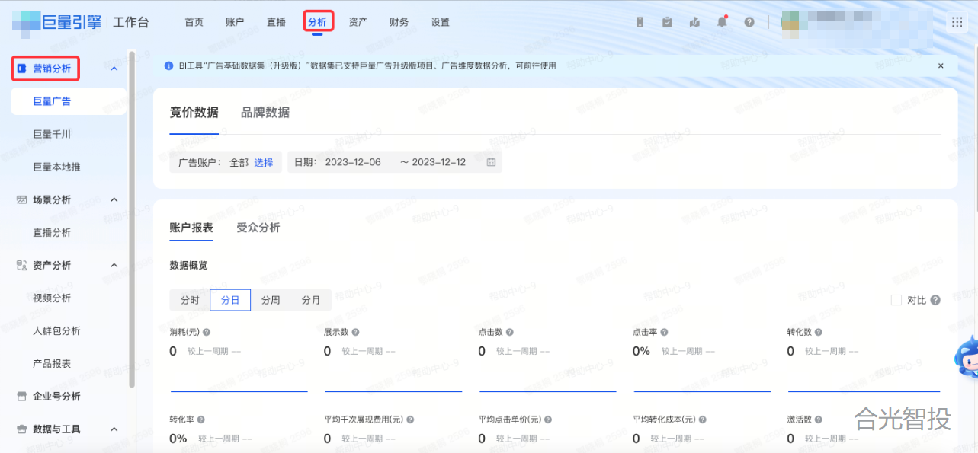
Task: Click help icon next to 平均点击单价(元)
Action: [x=547, y=420]
